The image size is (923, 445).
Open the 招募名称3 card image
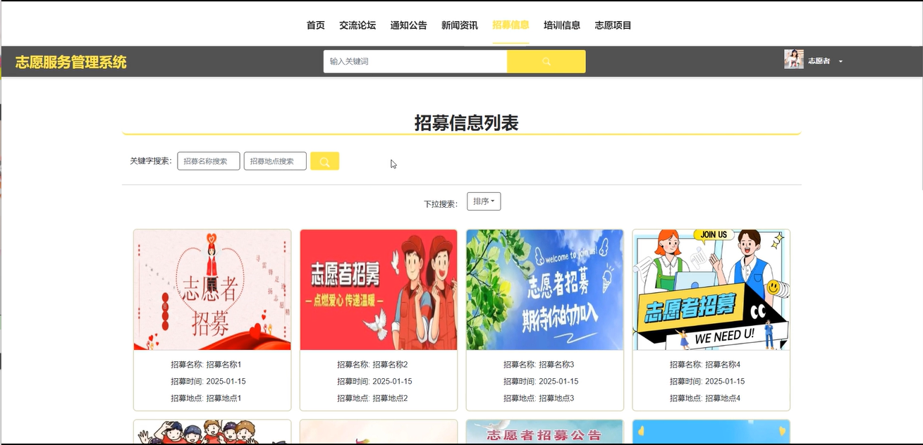coord(545,289)
